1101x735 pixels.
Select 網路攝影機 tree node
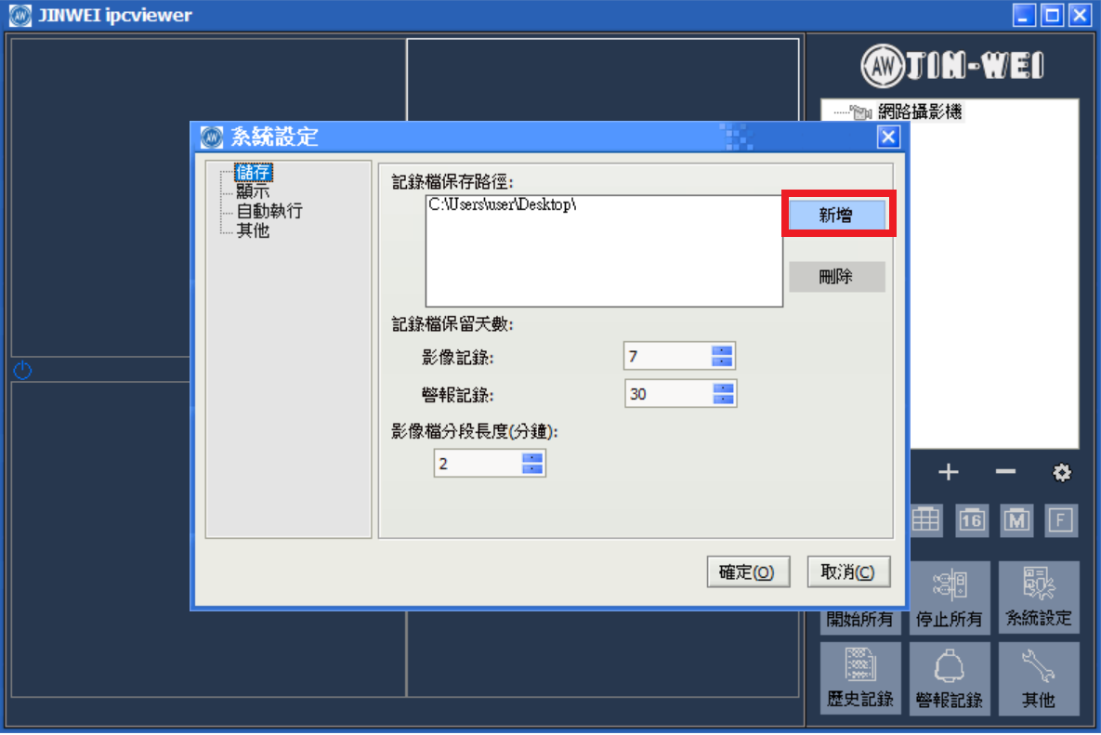tap(919, 111)
